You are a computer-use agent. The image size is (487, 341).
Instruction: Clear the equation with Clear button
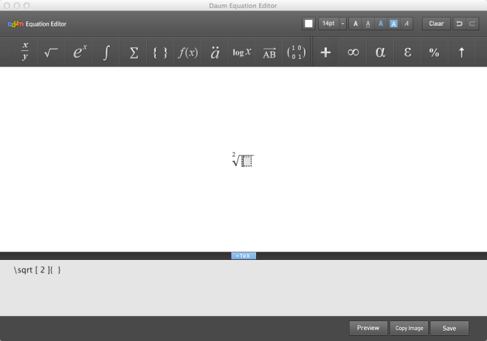(x=436, y=24)
